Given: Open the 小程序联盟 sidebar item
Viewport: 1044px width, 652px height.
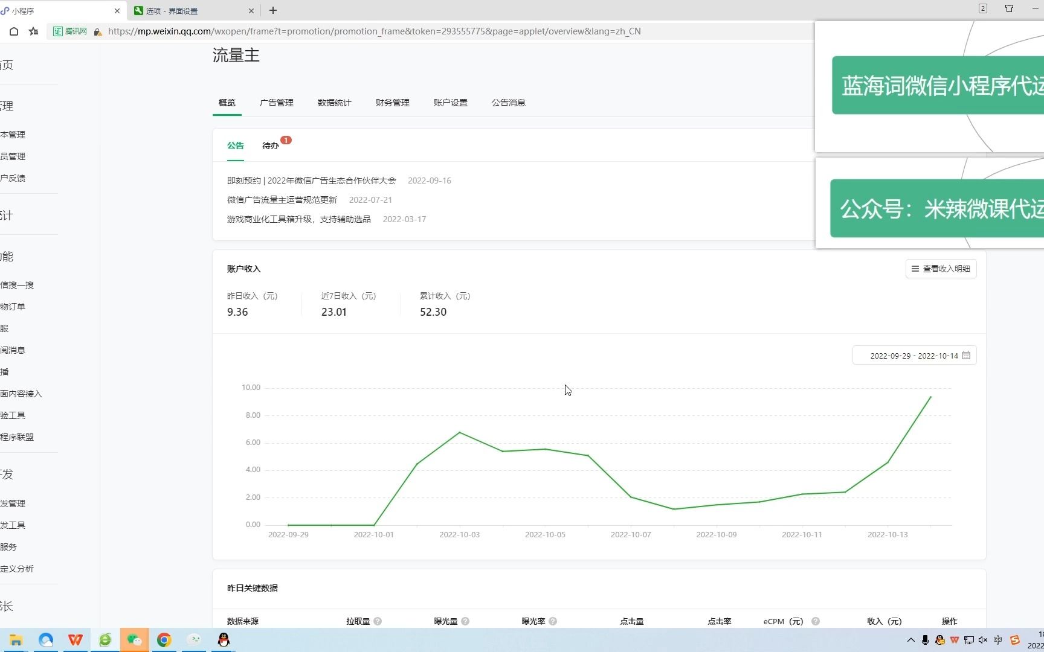Looking at the screenshot, I should pos(18,437).
